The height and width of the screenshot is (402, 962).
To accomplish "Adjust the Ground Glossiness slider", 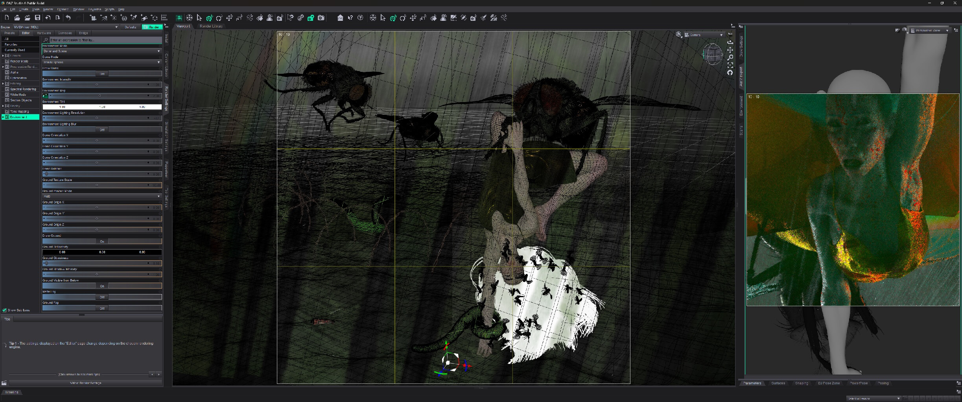I will (102, 263).
